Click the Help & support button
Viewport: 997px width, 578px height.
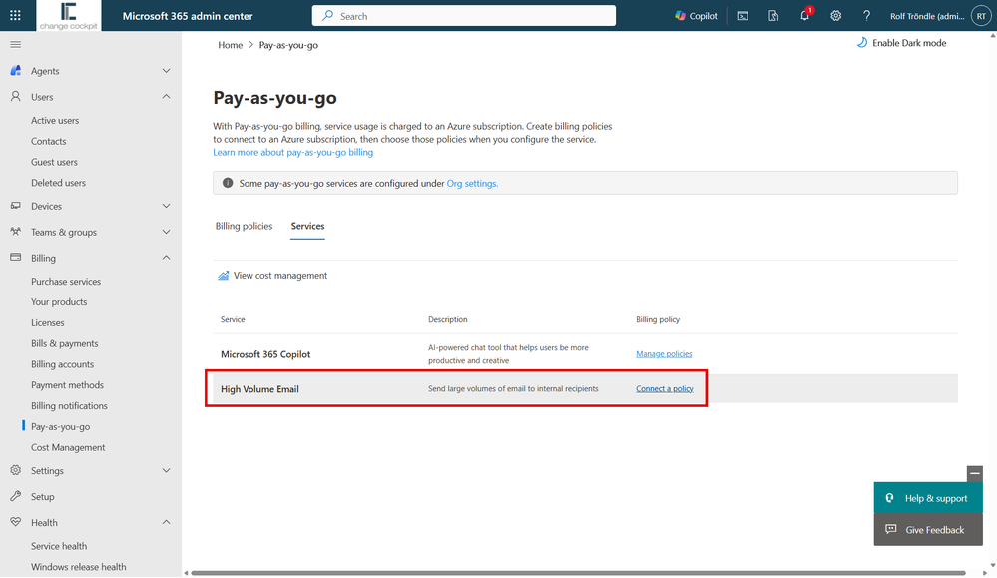click(x=928, y=498)
